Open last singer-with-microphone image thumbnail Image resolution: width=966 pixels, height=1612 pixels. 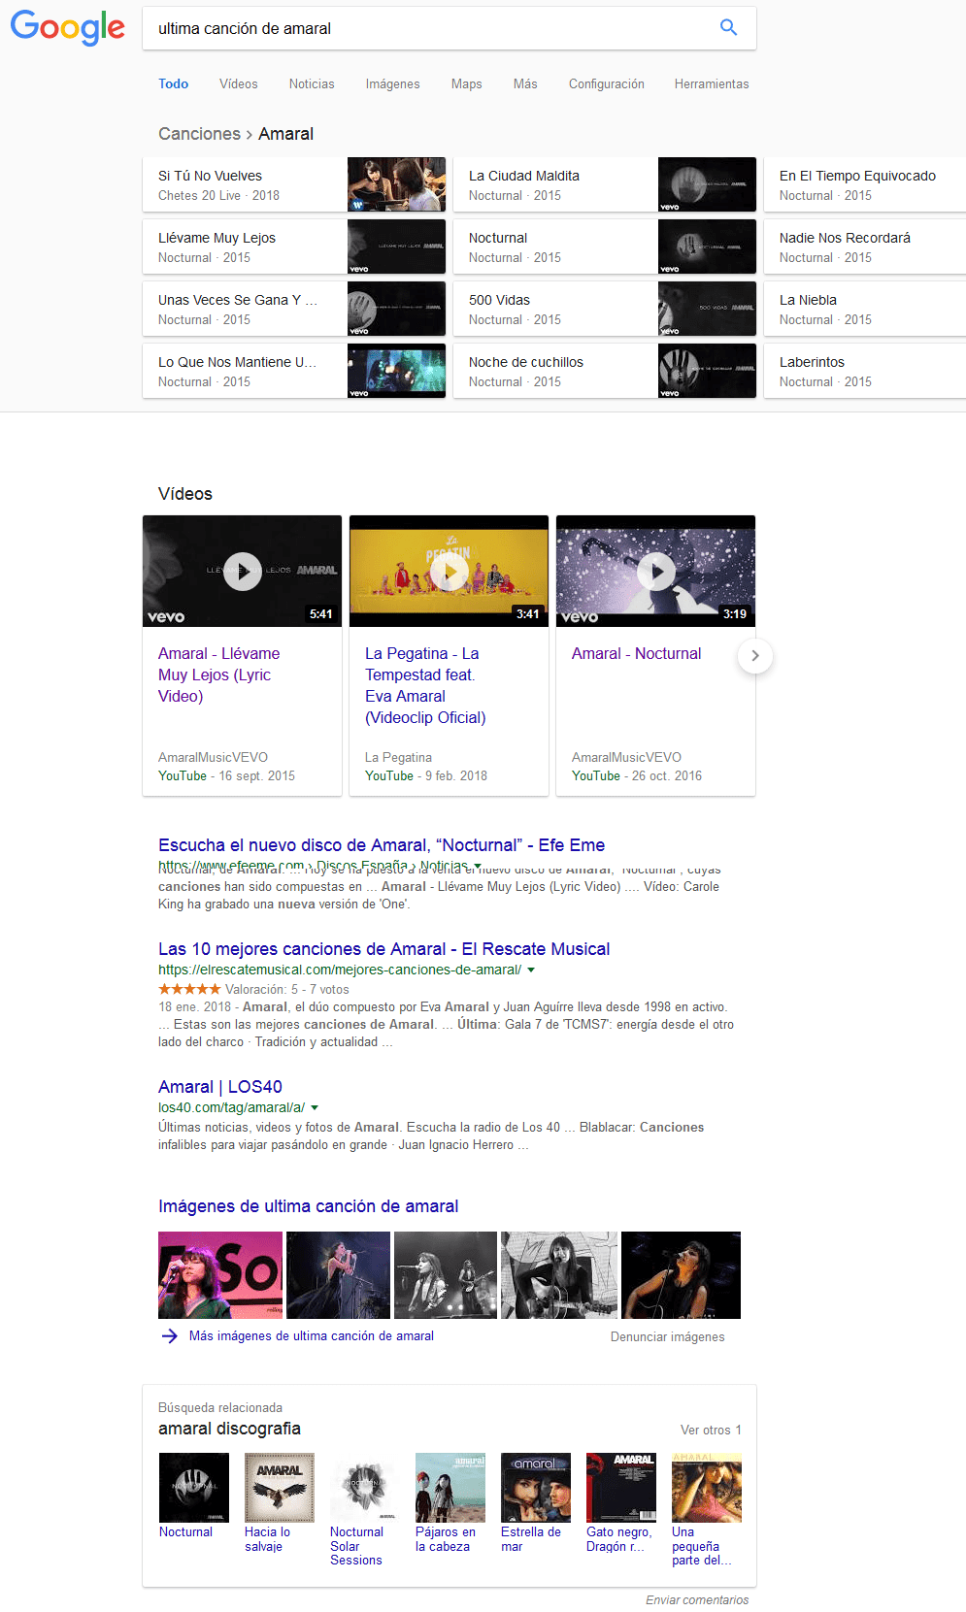point(681,1275)
